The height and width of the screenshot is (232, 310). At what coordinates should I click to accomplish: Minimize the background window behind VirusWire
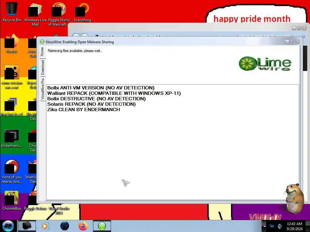[x=294, y=28]
